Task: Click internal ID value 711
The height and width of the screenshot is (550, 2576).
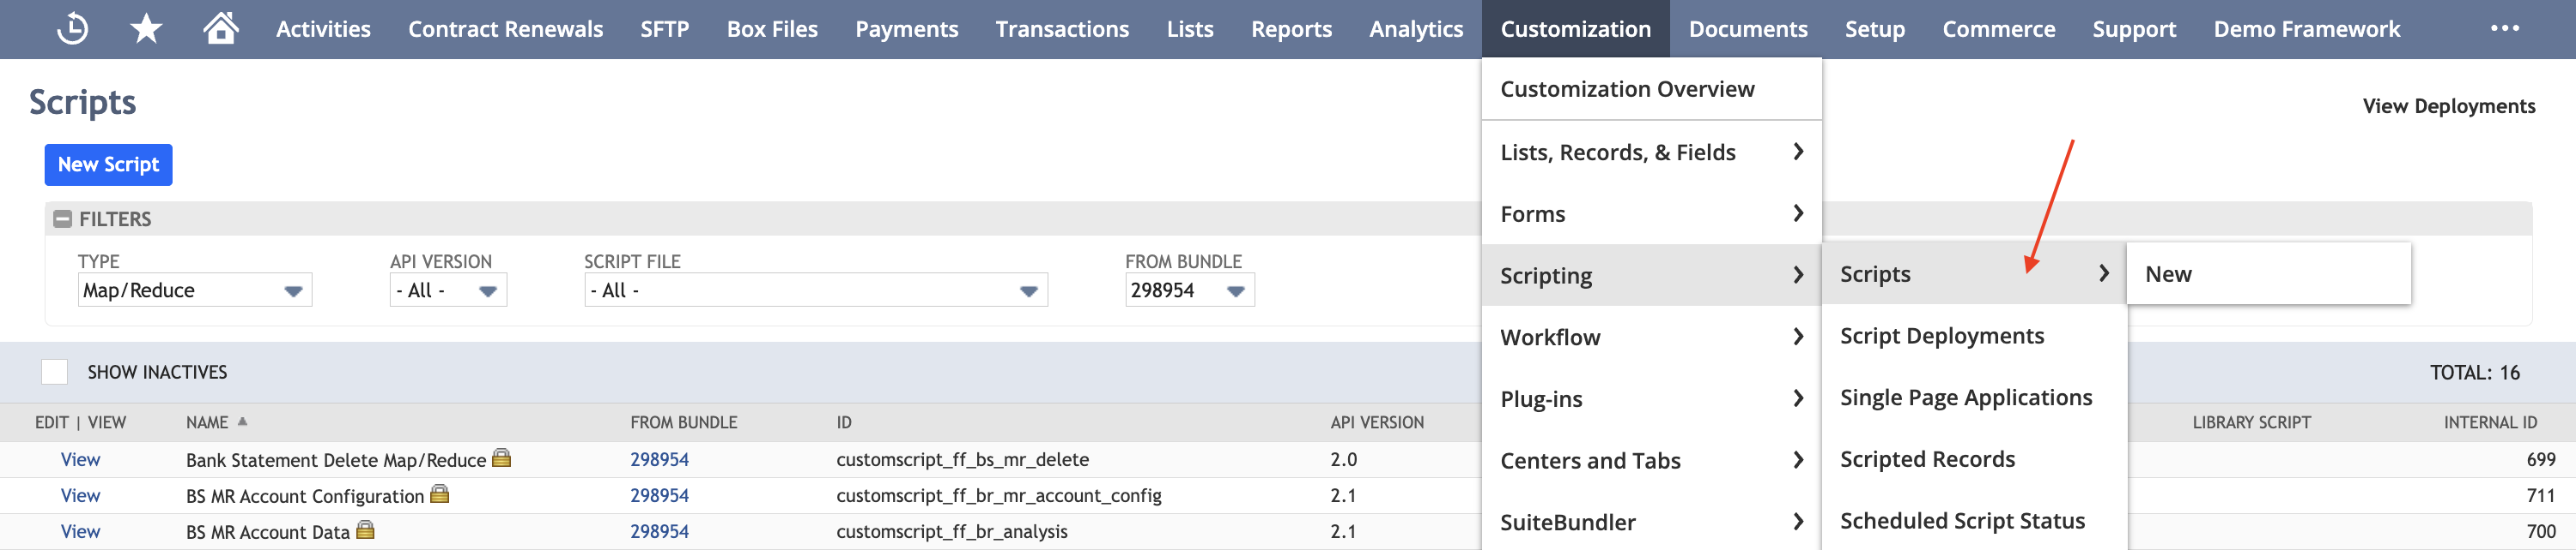Action: [2540, 495]
